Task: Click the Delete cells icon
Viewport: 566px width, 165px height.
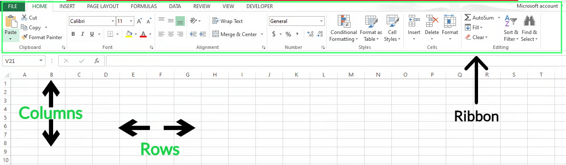Action: [432, 21]
